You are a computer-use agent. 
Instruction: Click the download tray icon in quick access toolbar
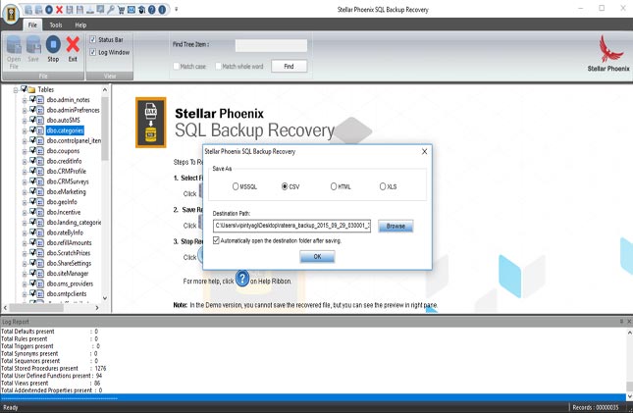tap(90, 10)
